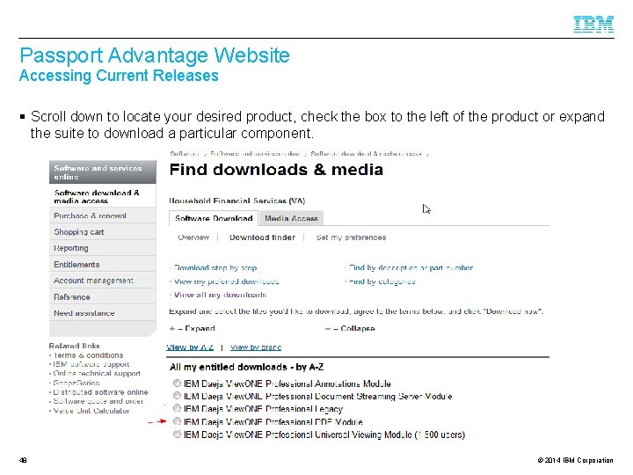The image size is (633, 475).
Task: Open Reporting in sidebar
Action: [x=103, y=248]
